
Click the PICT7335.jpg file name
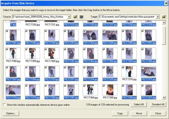point(91,25)
